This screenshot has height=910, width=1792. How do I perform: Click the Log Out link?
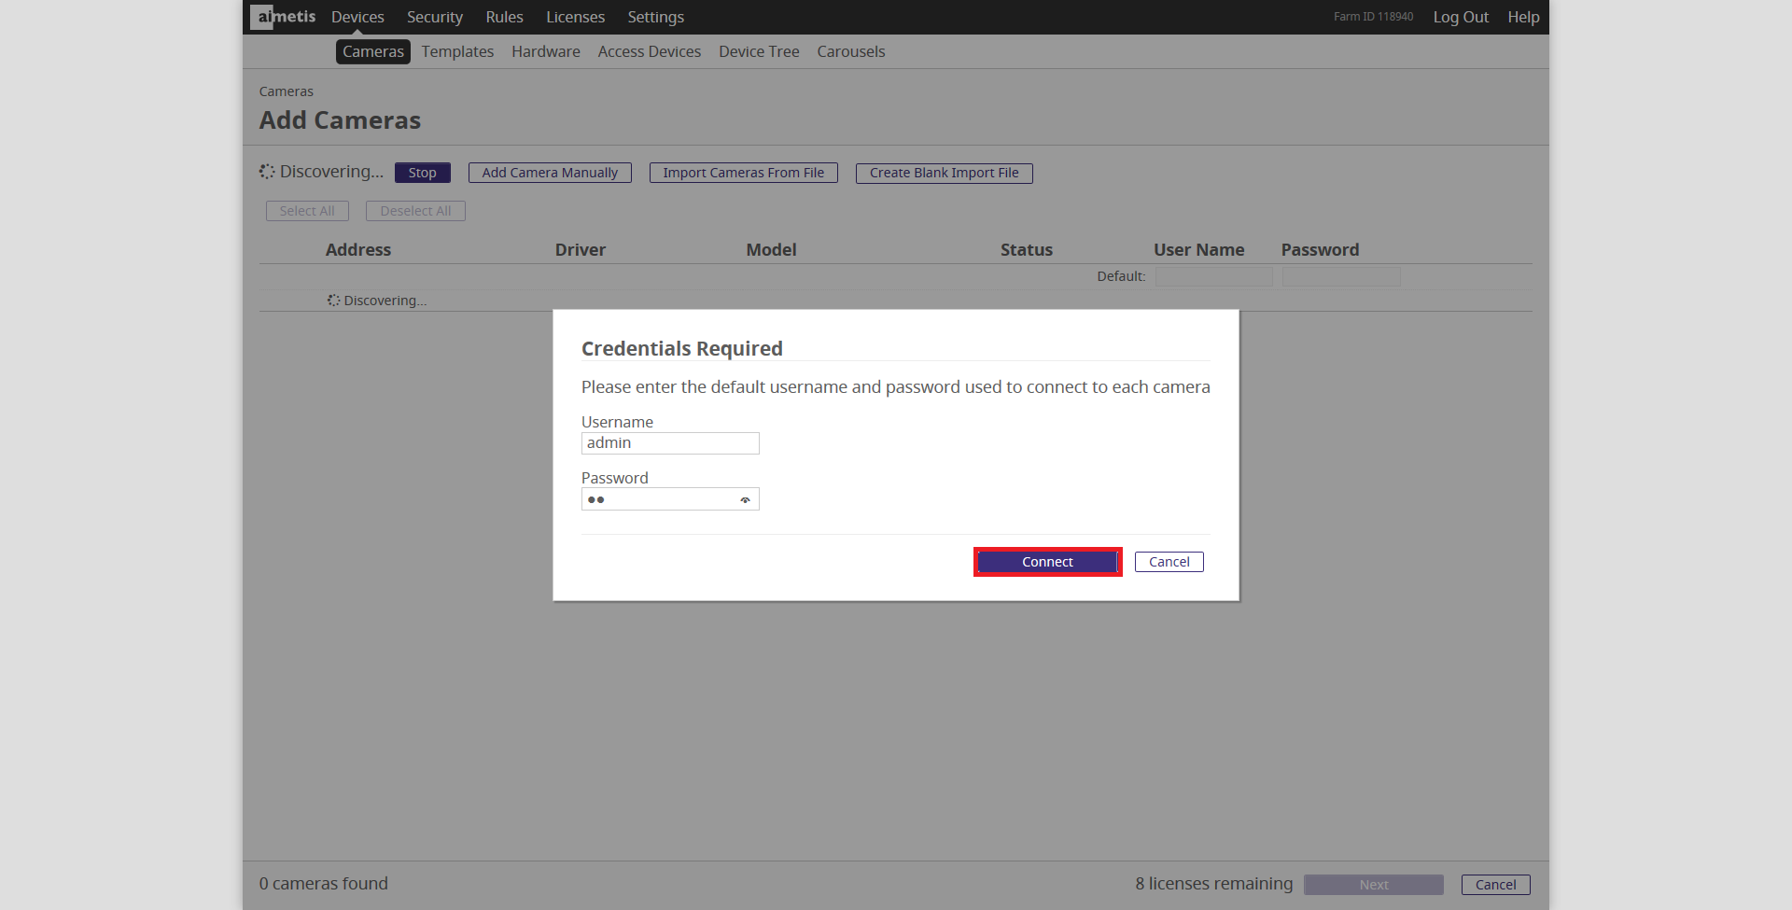[1461, 17]
